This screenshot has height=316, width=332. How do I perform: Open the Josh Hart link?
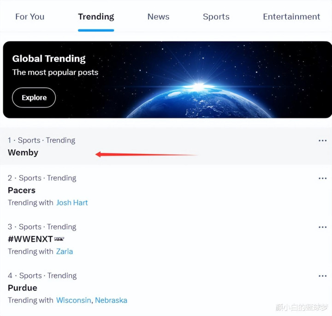point(72,203)
